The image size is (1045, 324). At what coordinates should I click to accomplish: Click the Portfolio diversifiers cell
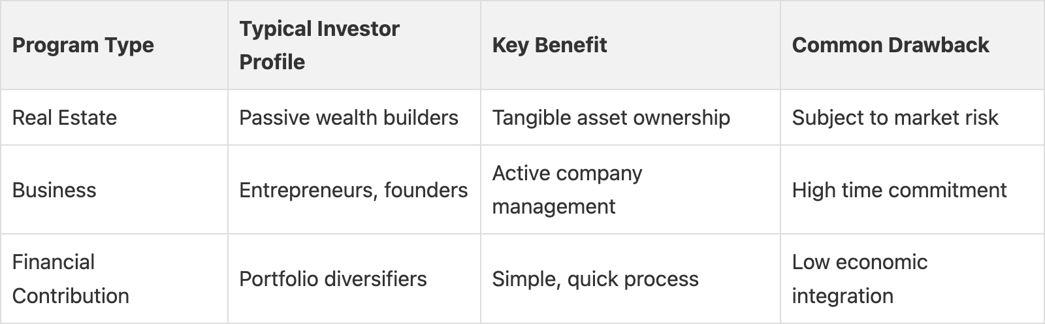pyautogui.click(x=333, y=279)
